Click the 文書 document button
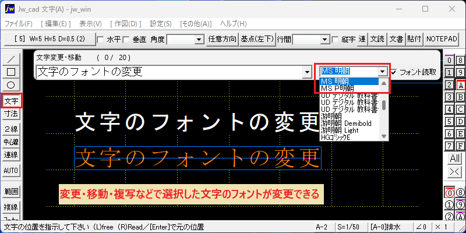Image resolution: width=466 pixels, height=233 pixels. coord(396,39)
